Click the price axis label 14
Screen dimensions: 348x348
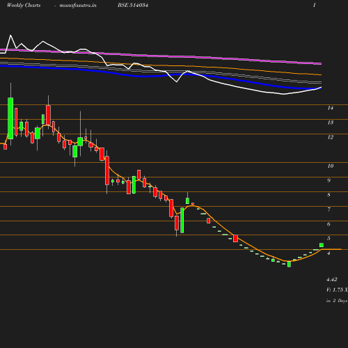[331, 108]
